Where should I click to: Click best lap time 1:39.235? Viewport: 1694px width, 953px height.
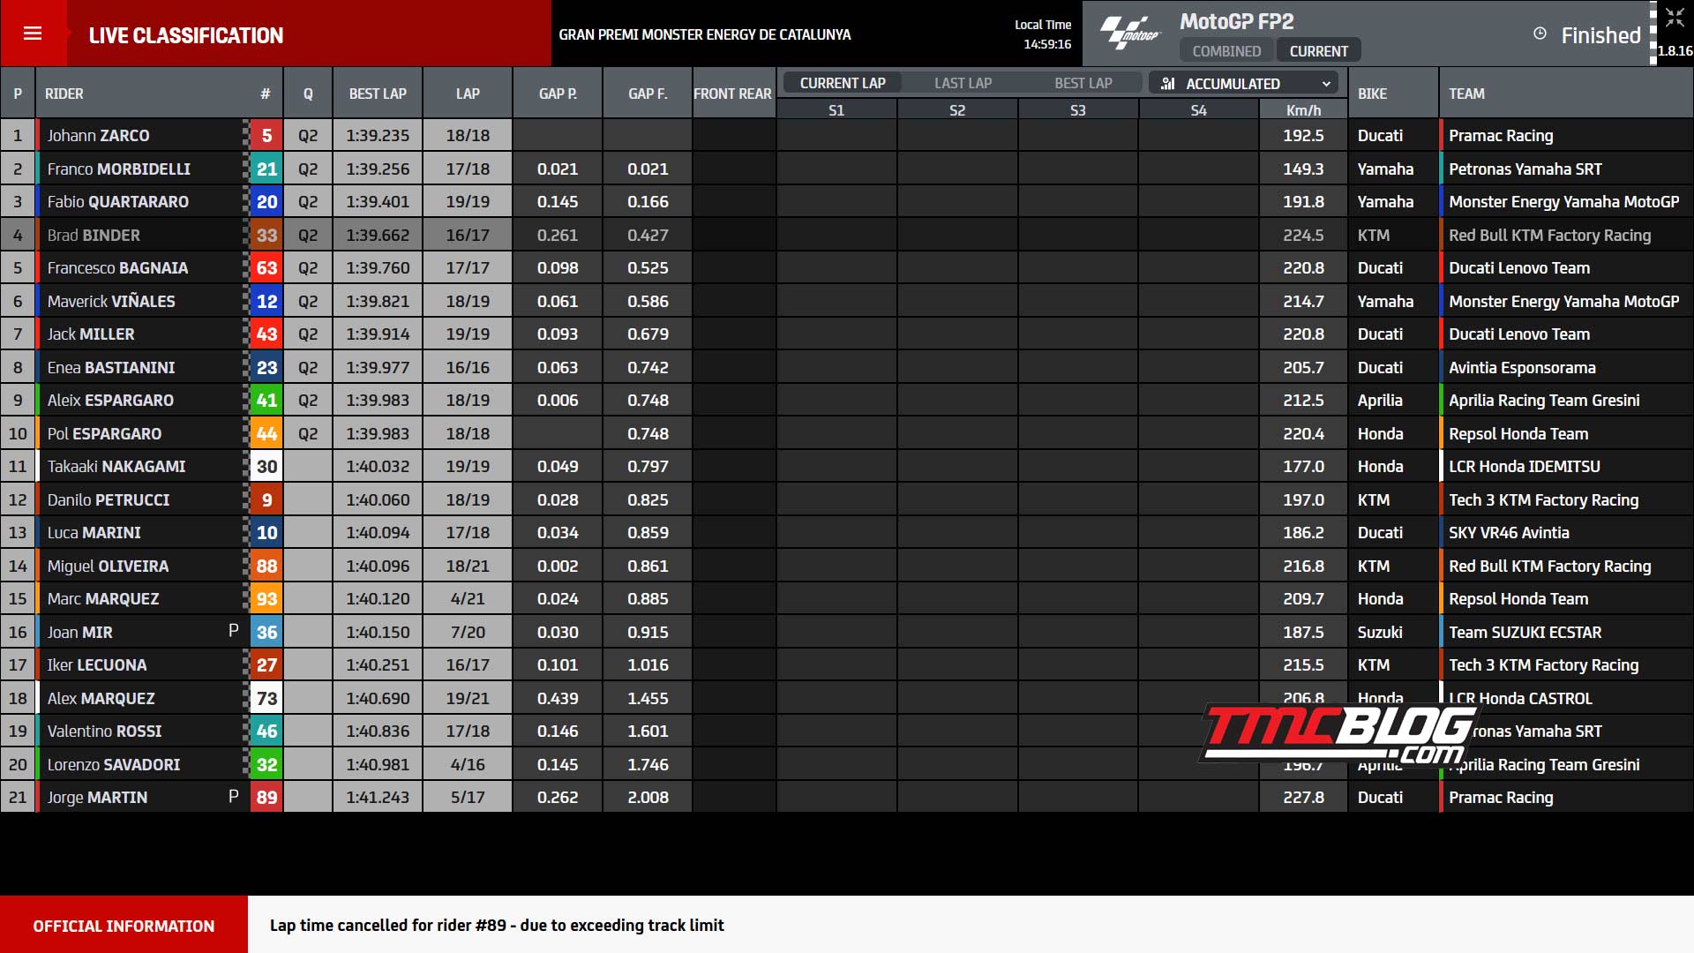pos(378,135)
